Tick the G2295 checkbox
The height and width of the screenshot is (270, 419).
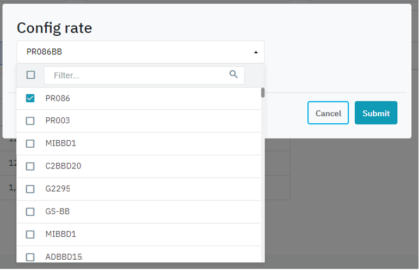pyautogui.click(x=30, y=189)
